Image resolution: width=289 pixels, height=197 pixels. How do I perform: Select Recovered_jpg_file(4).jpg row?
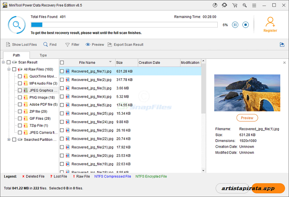pyautogui.click(x=130, y=97)
